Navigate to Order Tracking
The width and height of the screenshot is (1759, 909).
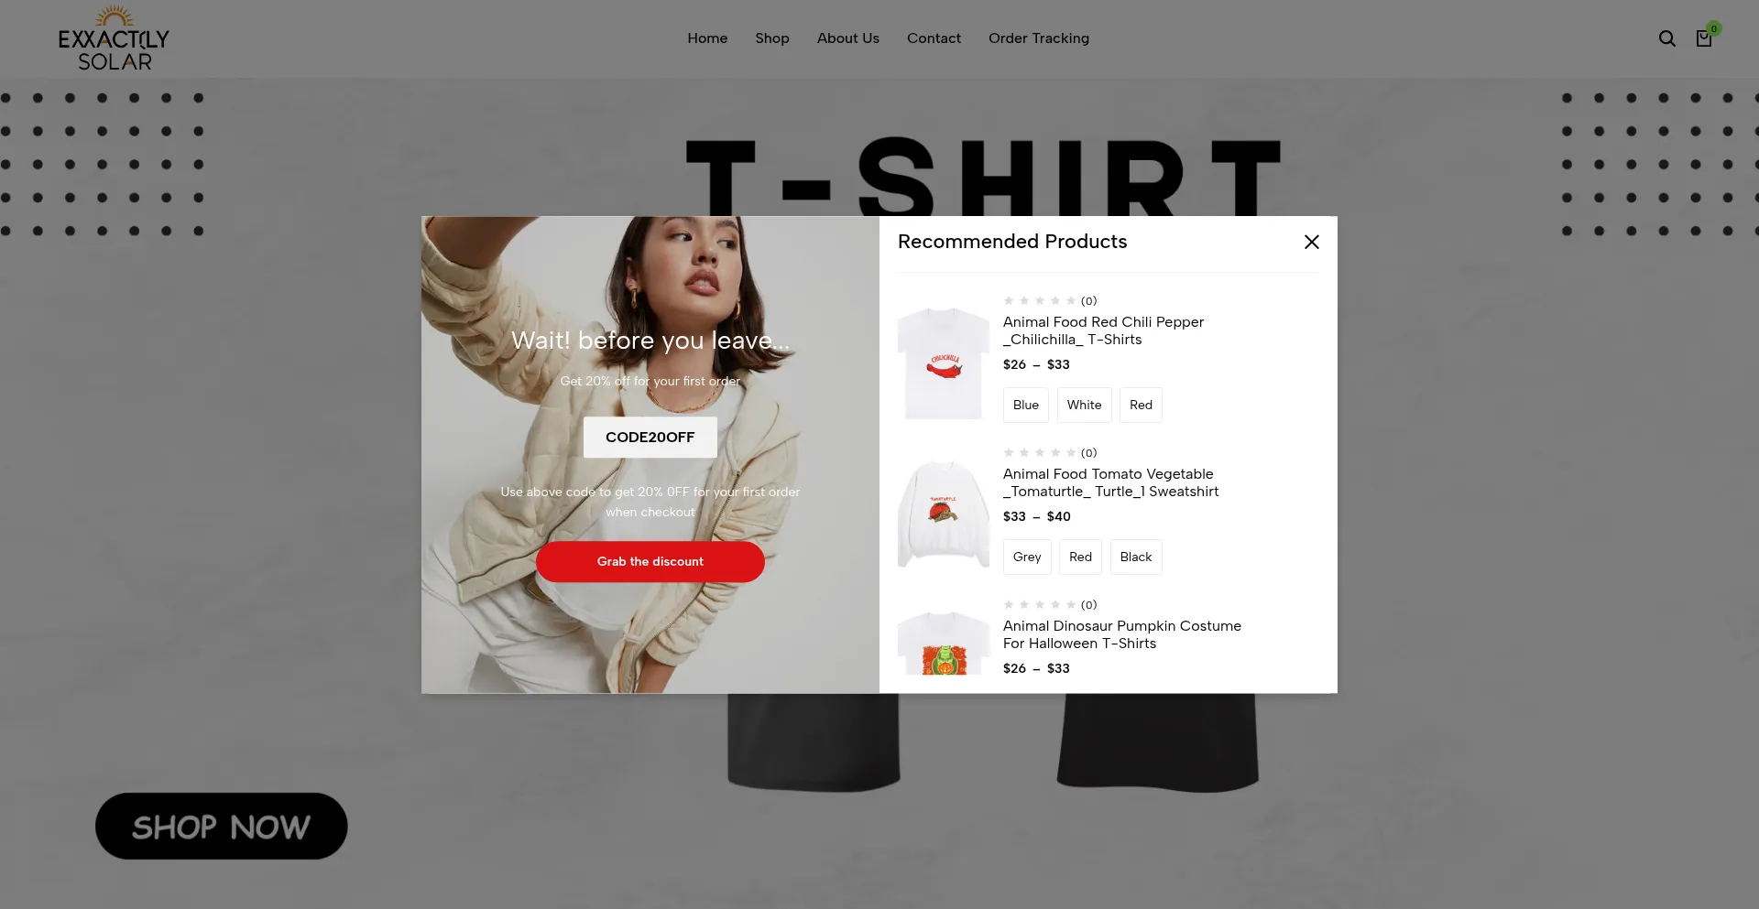[1039, 38]
